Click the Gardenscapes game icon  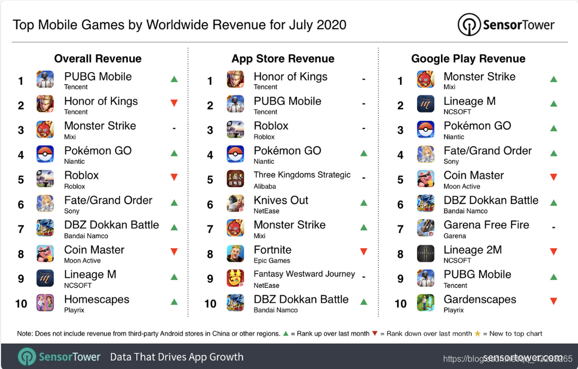coord(425,303)
